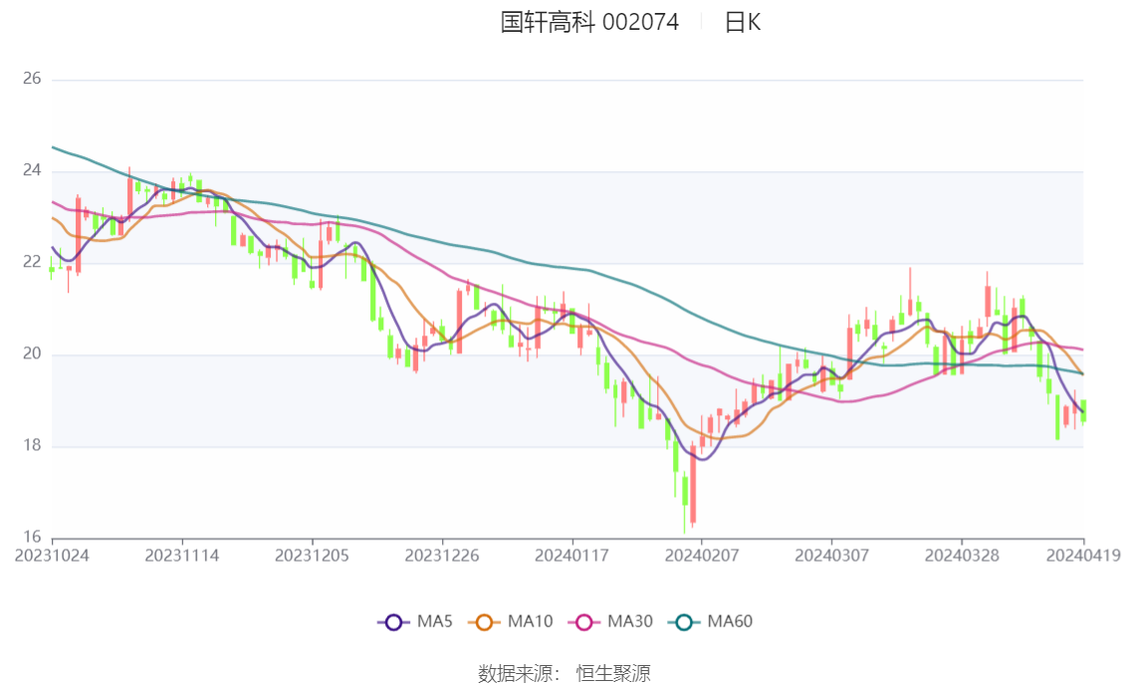Select the 20240117 date axis label
This screenshot has width=1129, height=686.
571,556
